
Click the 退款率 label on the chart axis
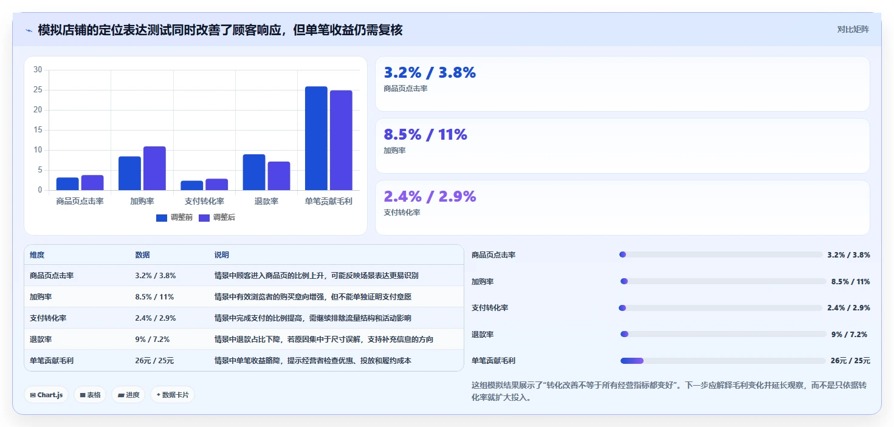coord(267,201)
